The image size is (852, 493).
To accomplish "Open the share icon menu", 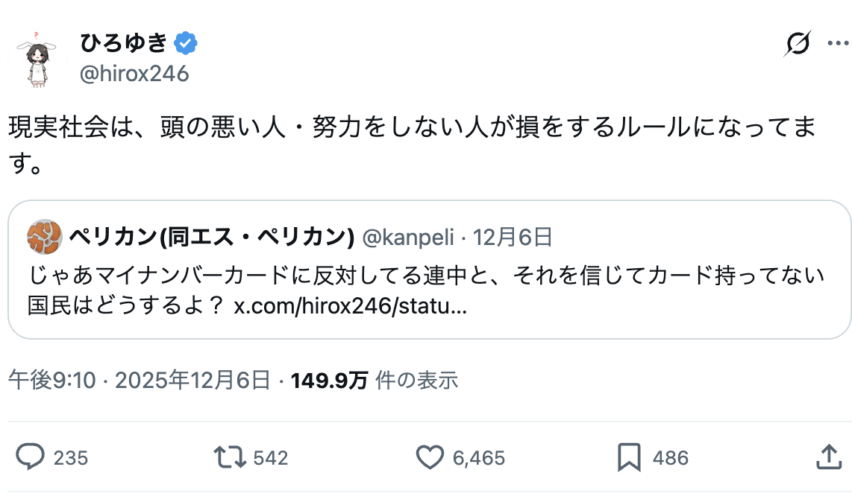I will coord(828,457).
